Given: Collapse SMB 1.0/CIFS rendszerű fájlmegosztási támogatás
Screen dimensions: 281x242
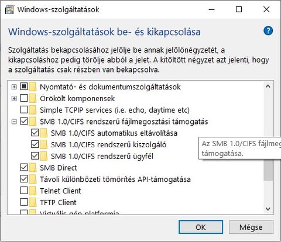Looking at the screenshot, I should tap(14, 122).
